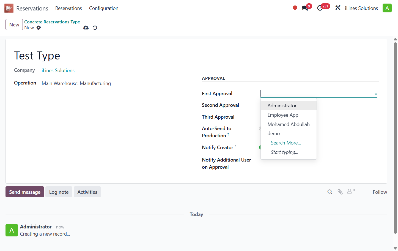The width and height of the screenshot is (398, 251).
Task: Pick Mohamed Abdullah as approver
Action: [289, 124]
